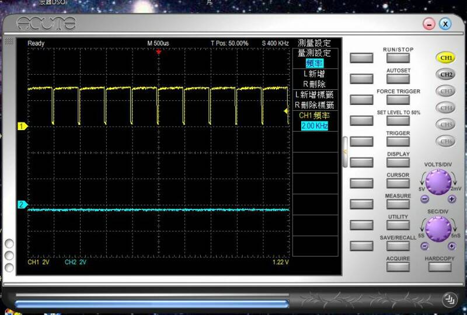Screen dimensions: 467x315
Task: Click the HARDCOPY button
Action: coord(440,267)
